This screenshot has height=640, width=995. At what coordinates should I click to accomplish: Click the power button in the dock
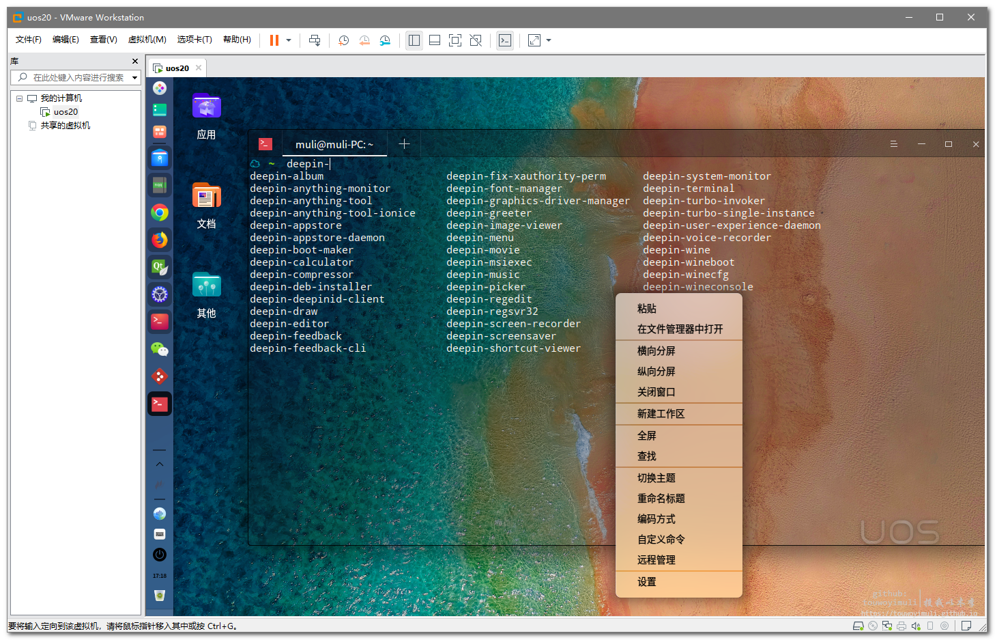pyautogui.click(x=160, y=555)
